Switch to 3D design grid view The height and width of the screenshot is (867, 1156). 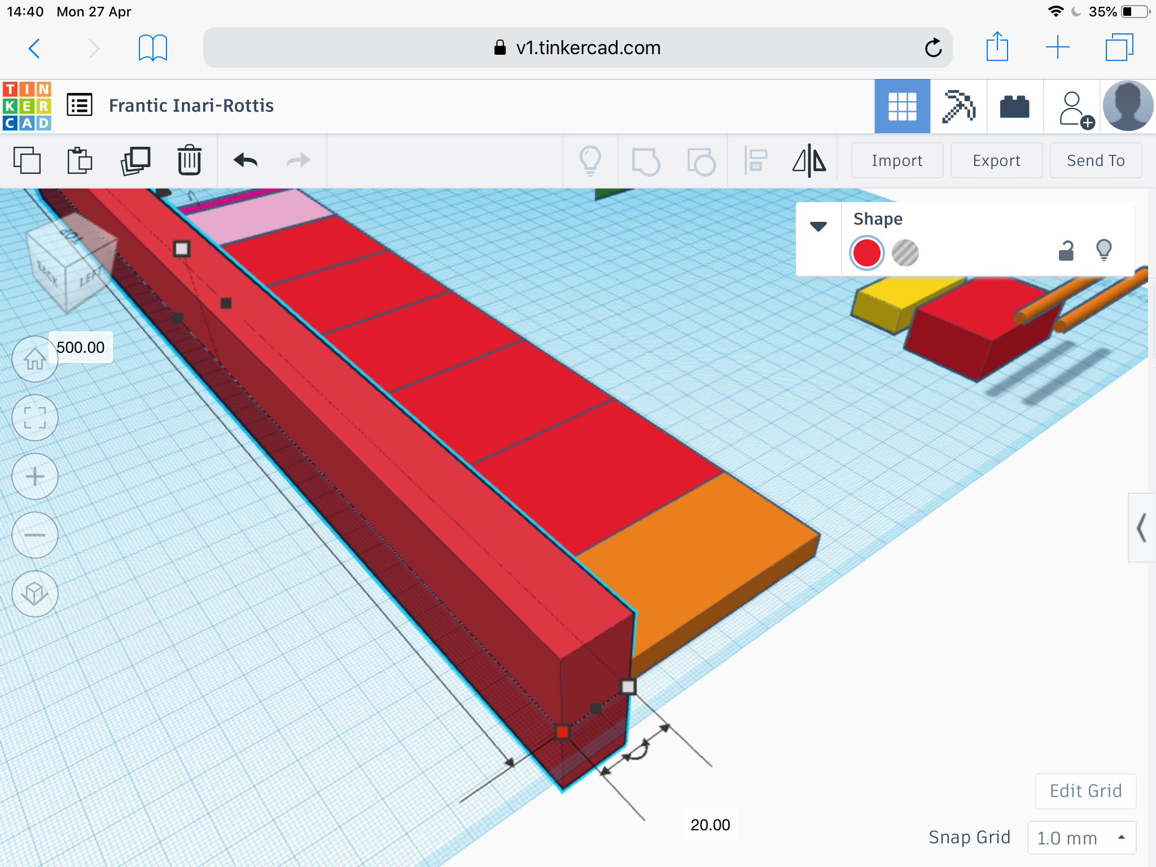[902, 106]
